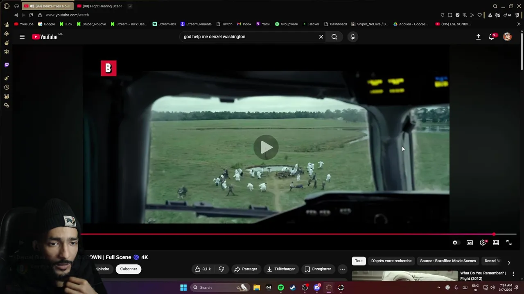Go to the YouTube home logo

(x=45, y=37)
